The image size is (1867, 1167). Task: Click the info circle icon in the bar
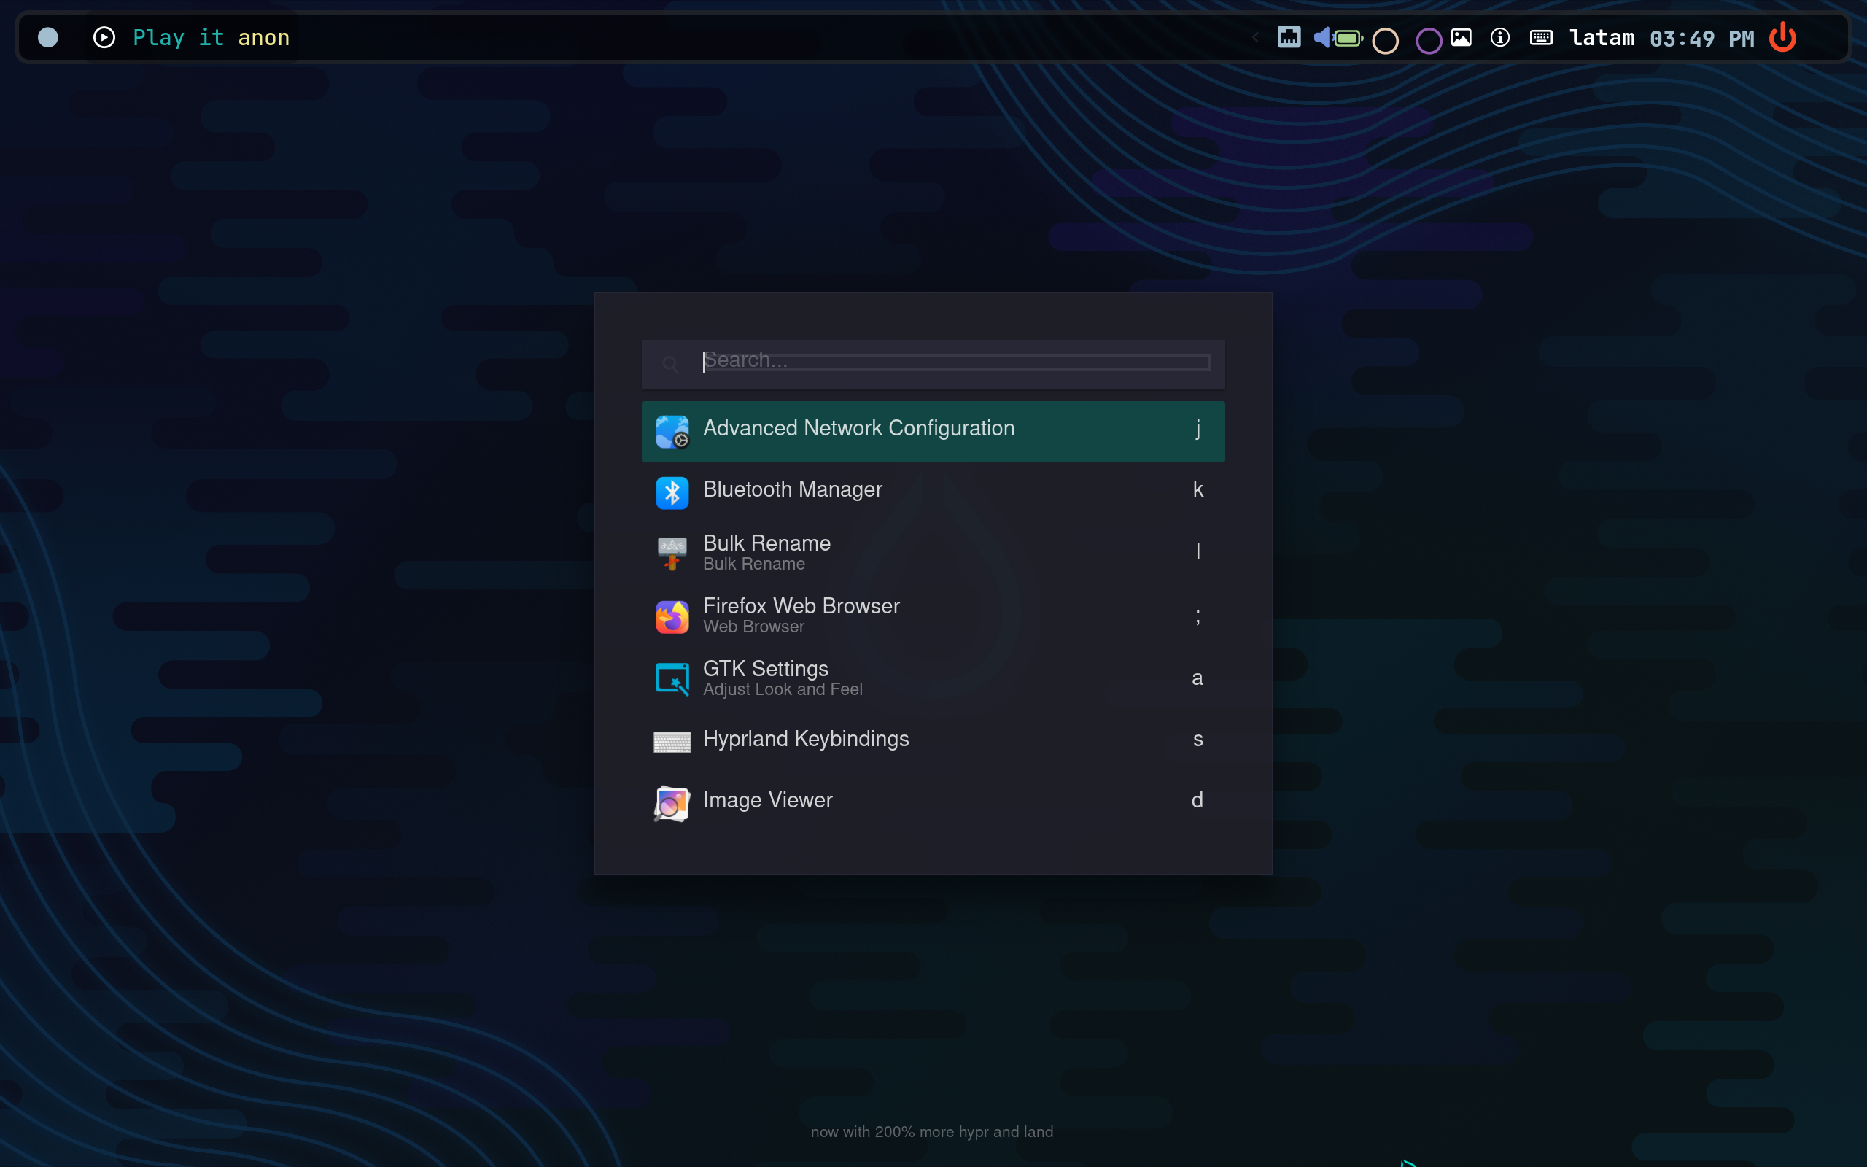pyautogui.click(x=1499, y=37)
